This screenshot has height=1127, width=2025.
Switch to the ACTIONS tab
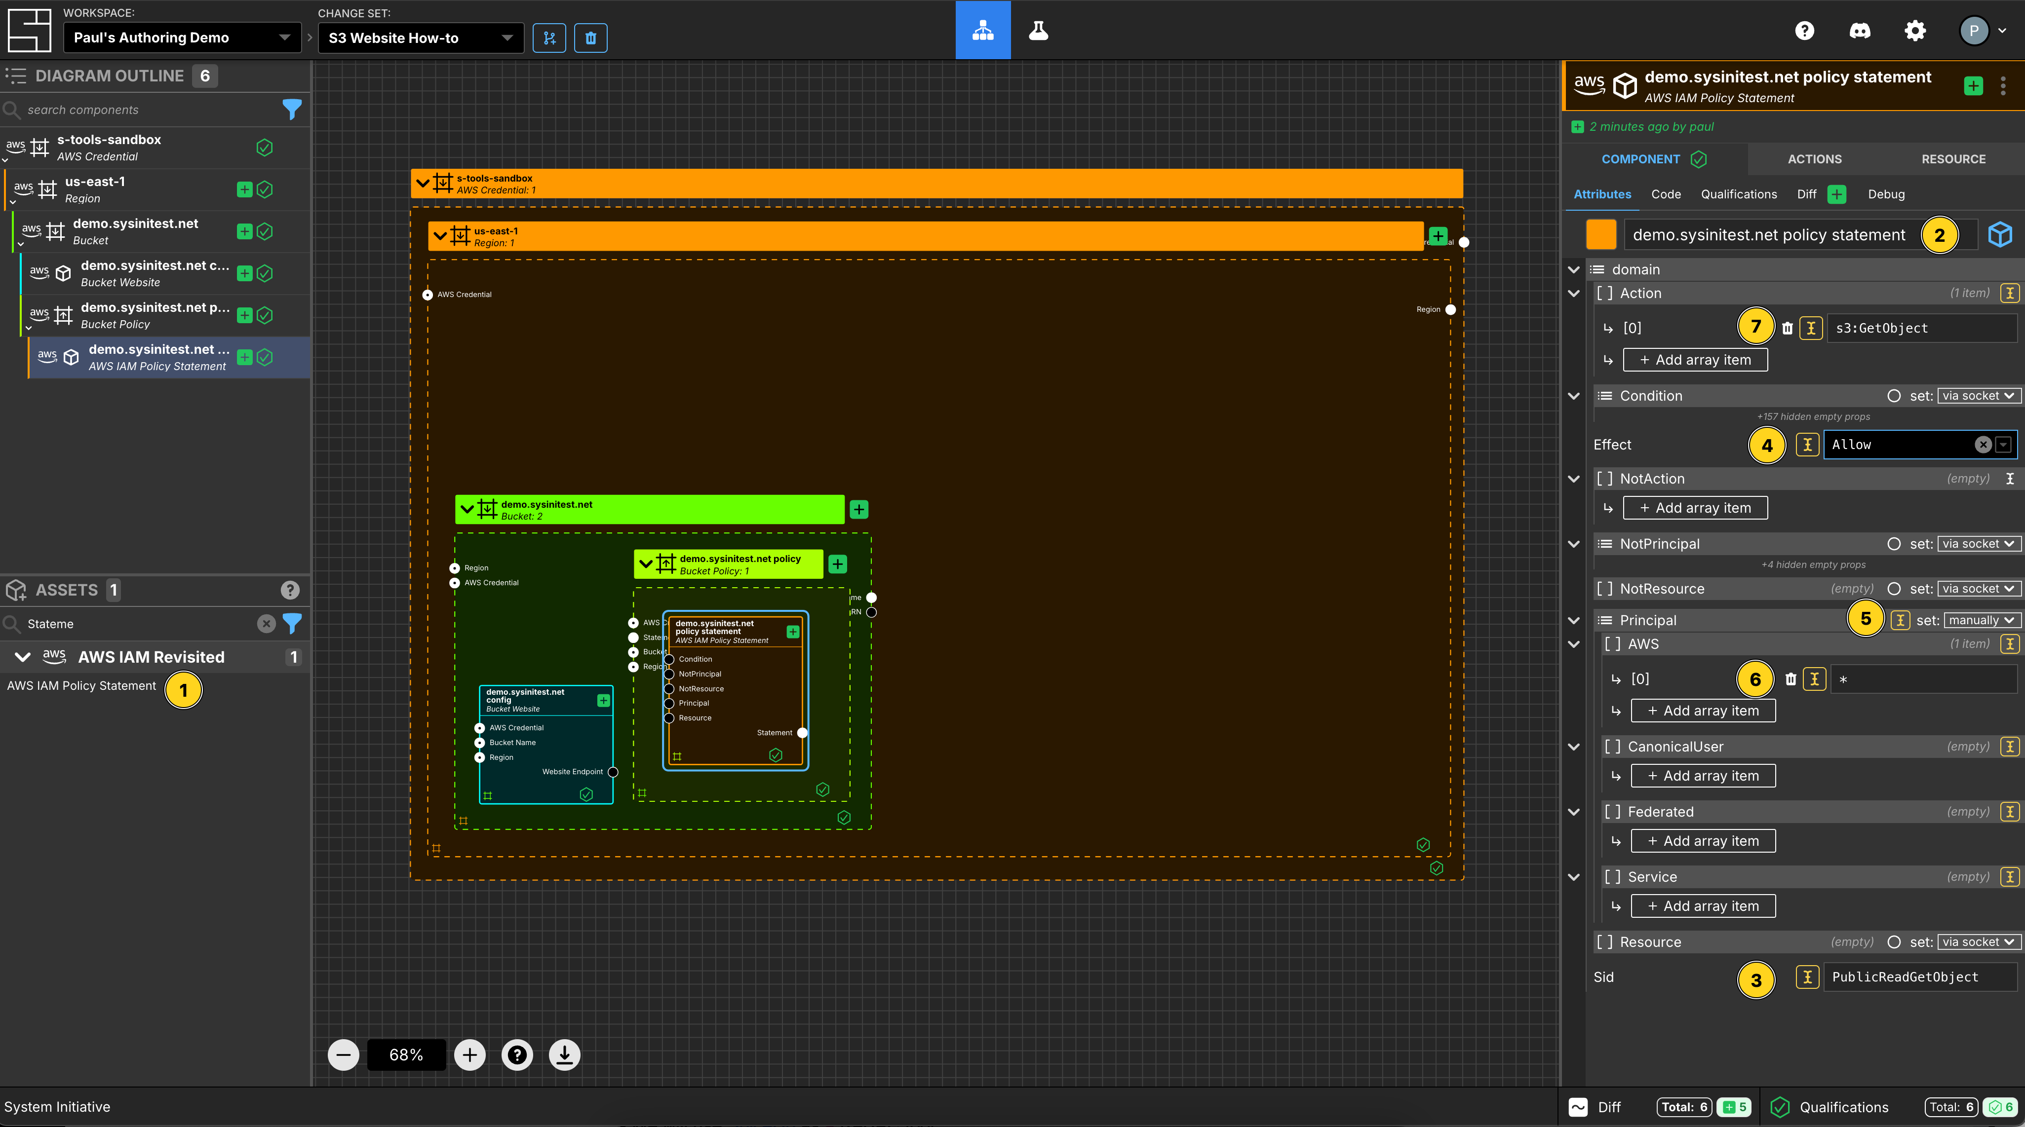coord(1814,159)
